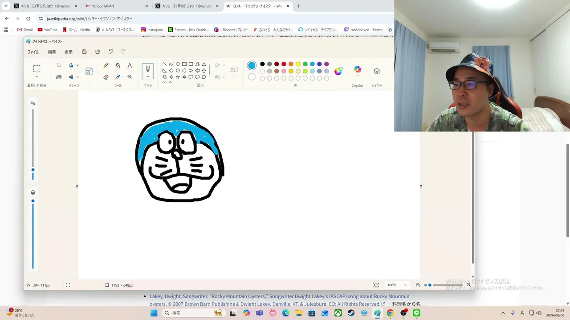
Task: Reload the Wikipedia page in Chrome
Action: pyautogui.click(x=28, y=19)
